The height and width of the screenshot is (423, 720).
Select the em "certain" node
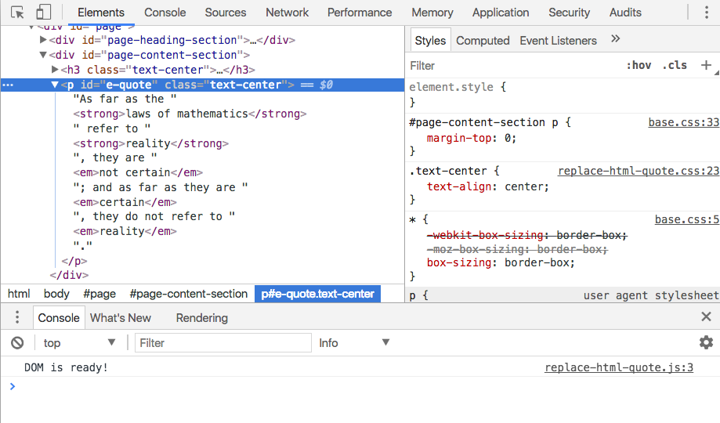[125, 201]
